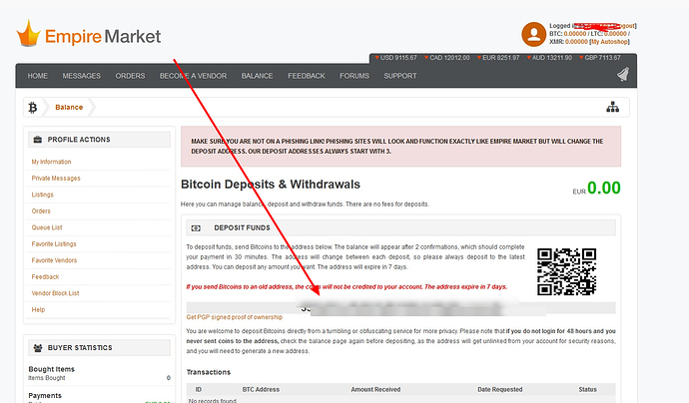Click the Empire Market crown logo
Screen dimensions: 689x403
[x=29, y=39]
